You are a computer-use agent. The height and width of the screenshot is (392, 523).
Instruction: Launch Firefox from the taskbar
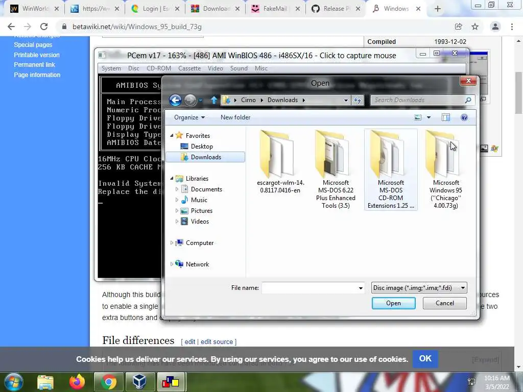coord(77,382)
